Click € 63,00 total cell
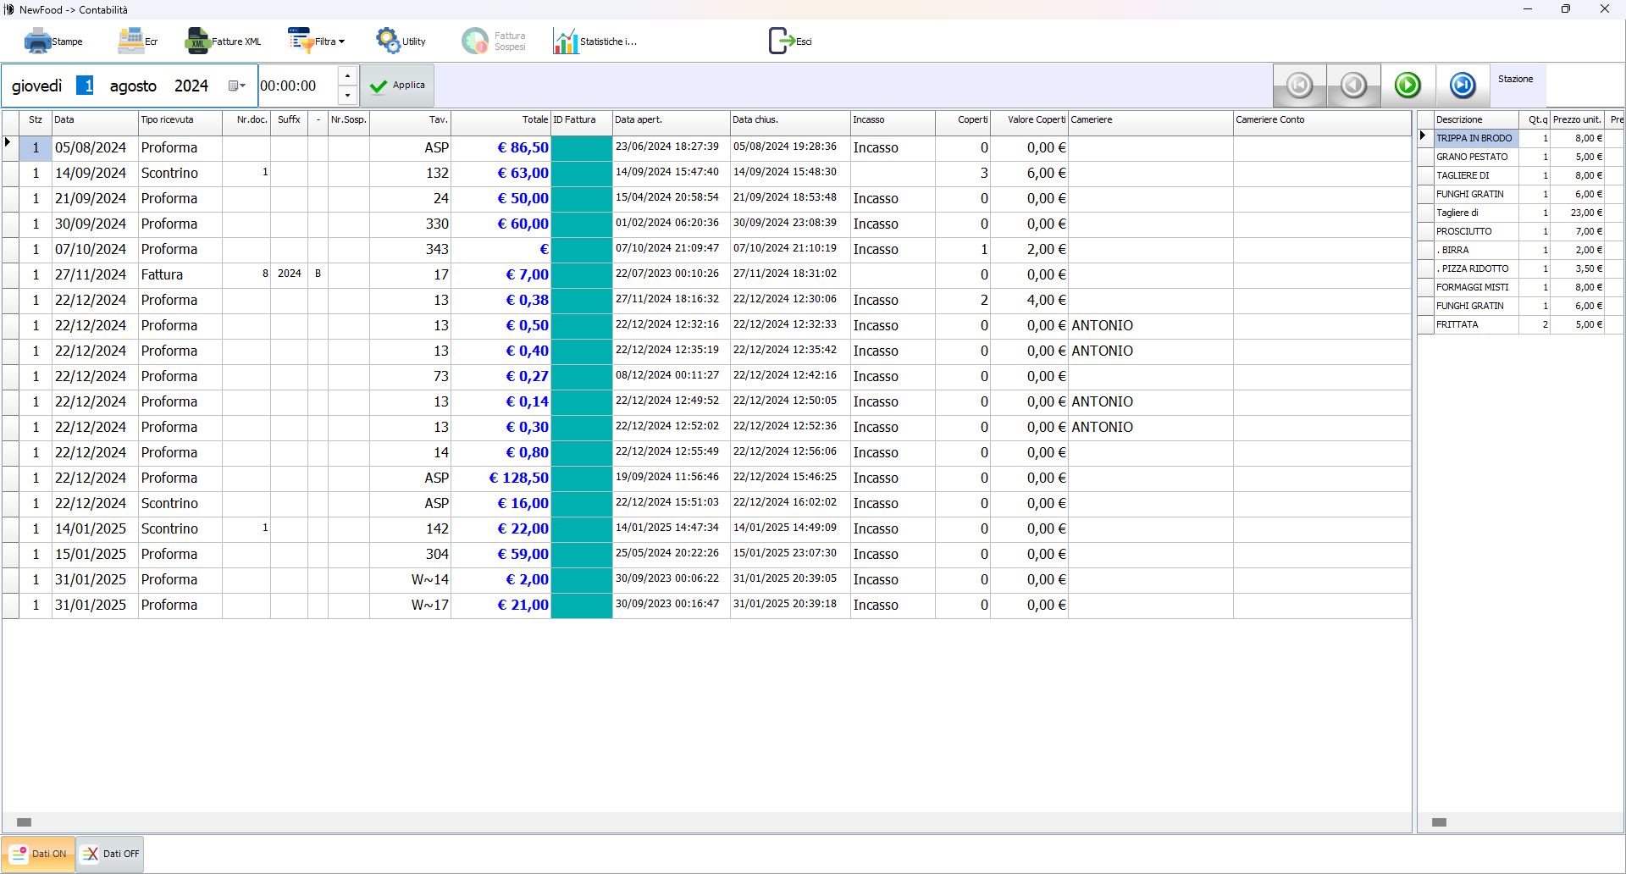The height and width of the screenshot is (874, 1626). coord(501,173)
